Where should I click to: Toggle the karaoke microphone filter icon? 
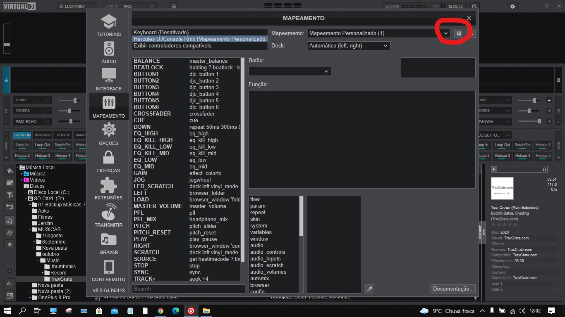click(10, 245)
